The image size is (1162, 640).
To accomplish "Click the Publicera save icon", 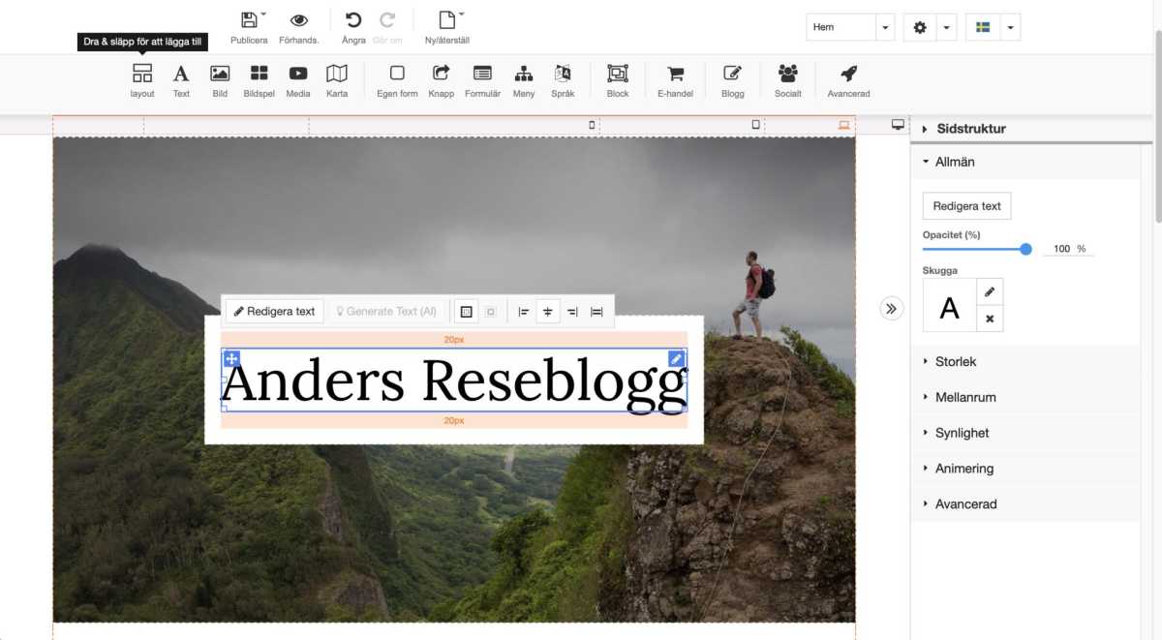I will (249, 20).
